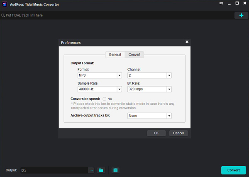249x177 pixels.
Task: Close the Preferences dialog
Action: coord(187,42)
